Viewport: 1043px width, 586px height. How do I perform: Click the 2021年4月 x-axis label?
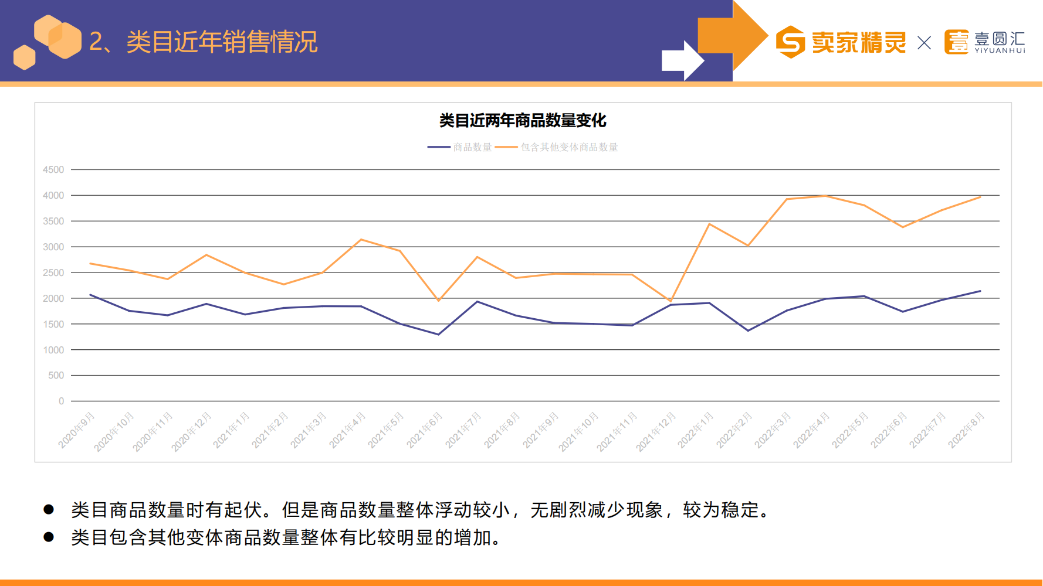pyautogui.click(x=347, y=430)
